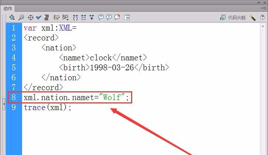Screen dimensions: 268x155
Task: Click the <namet>clock</namet> line
Action: click(x=103, y=57)
